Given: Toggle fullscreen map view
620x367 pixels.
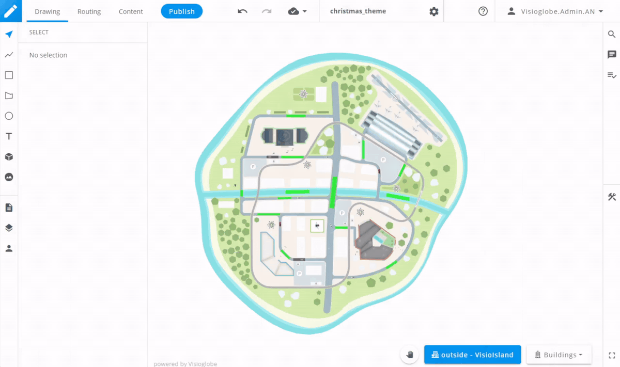Looking at the screenshot, I should pos(612,355).
